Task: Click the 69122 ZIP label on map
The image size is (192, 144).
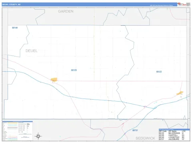Action: click(159, 72)
